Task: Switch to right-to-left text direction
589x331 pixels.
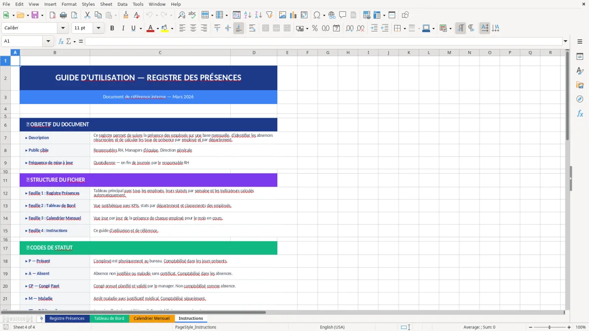Action: (471, 28)
